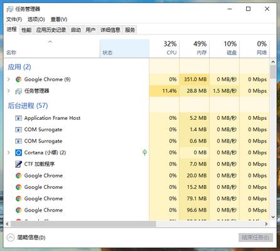The height and width of the screenshot is (251, 280).
Task: Click the horizontal scrollbar left arrow
Action: tap(8, 224)
